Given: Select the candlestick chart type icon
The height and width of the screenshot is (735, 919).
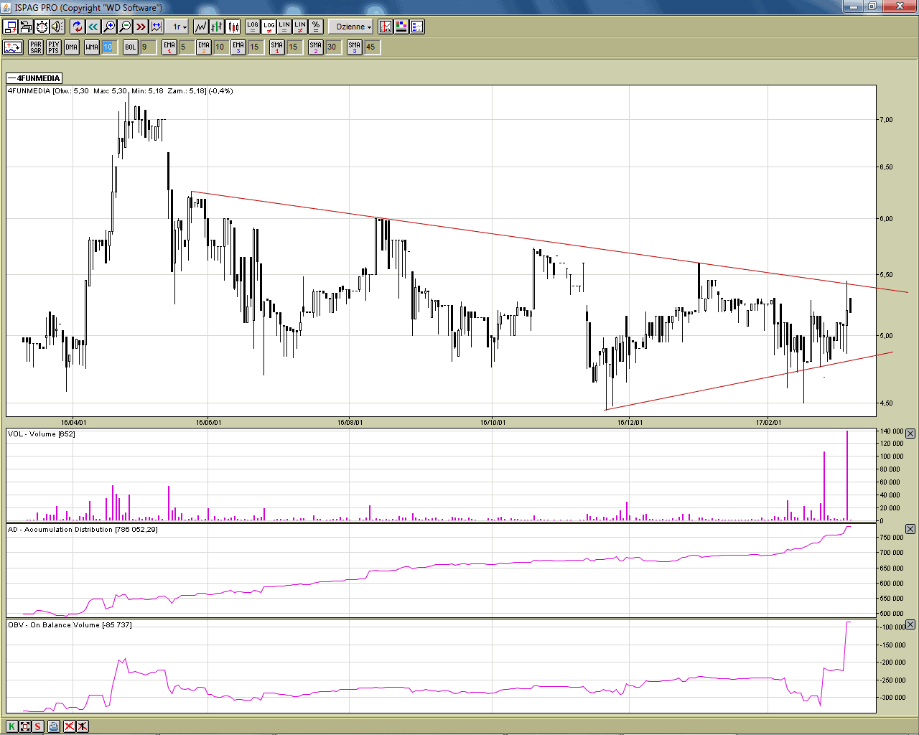Looking at the screenshot, I should click(233, 27).
